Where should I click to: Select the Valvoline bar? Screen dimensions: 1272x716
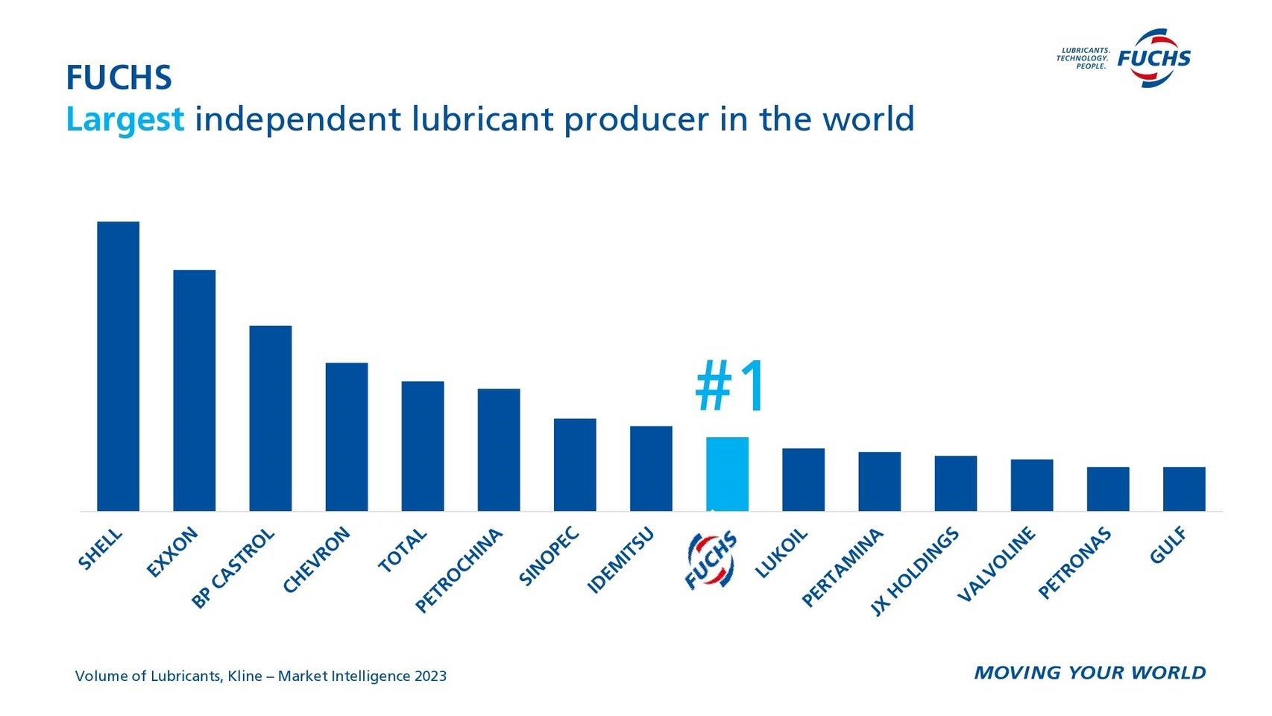pos(1031,485)
